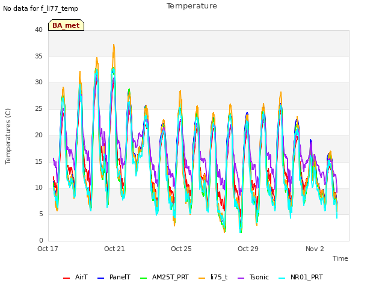Click the 5 y-axis tick label

coord(41,214)
